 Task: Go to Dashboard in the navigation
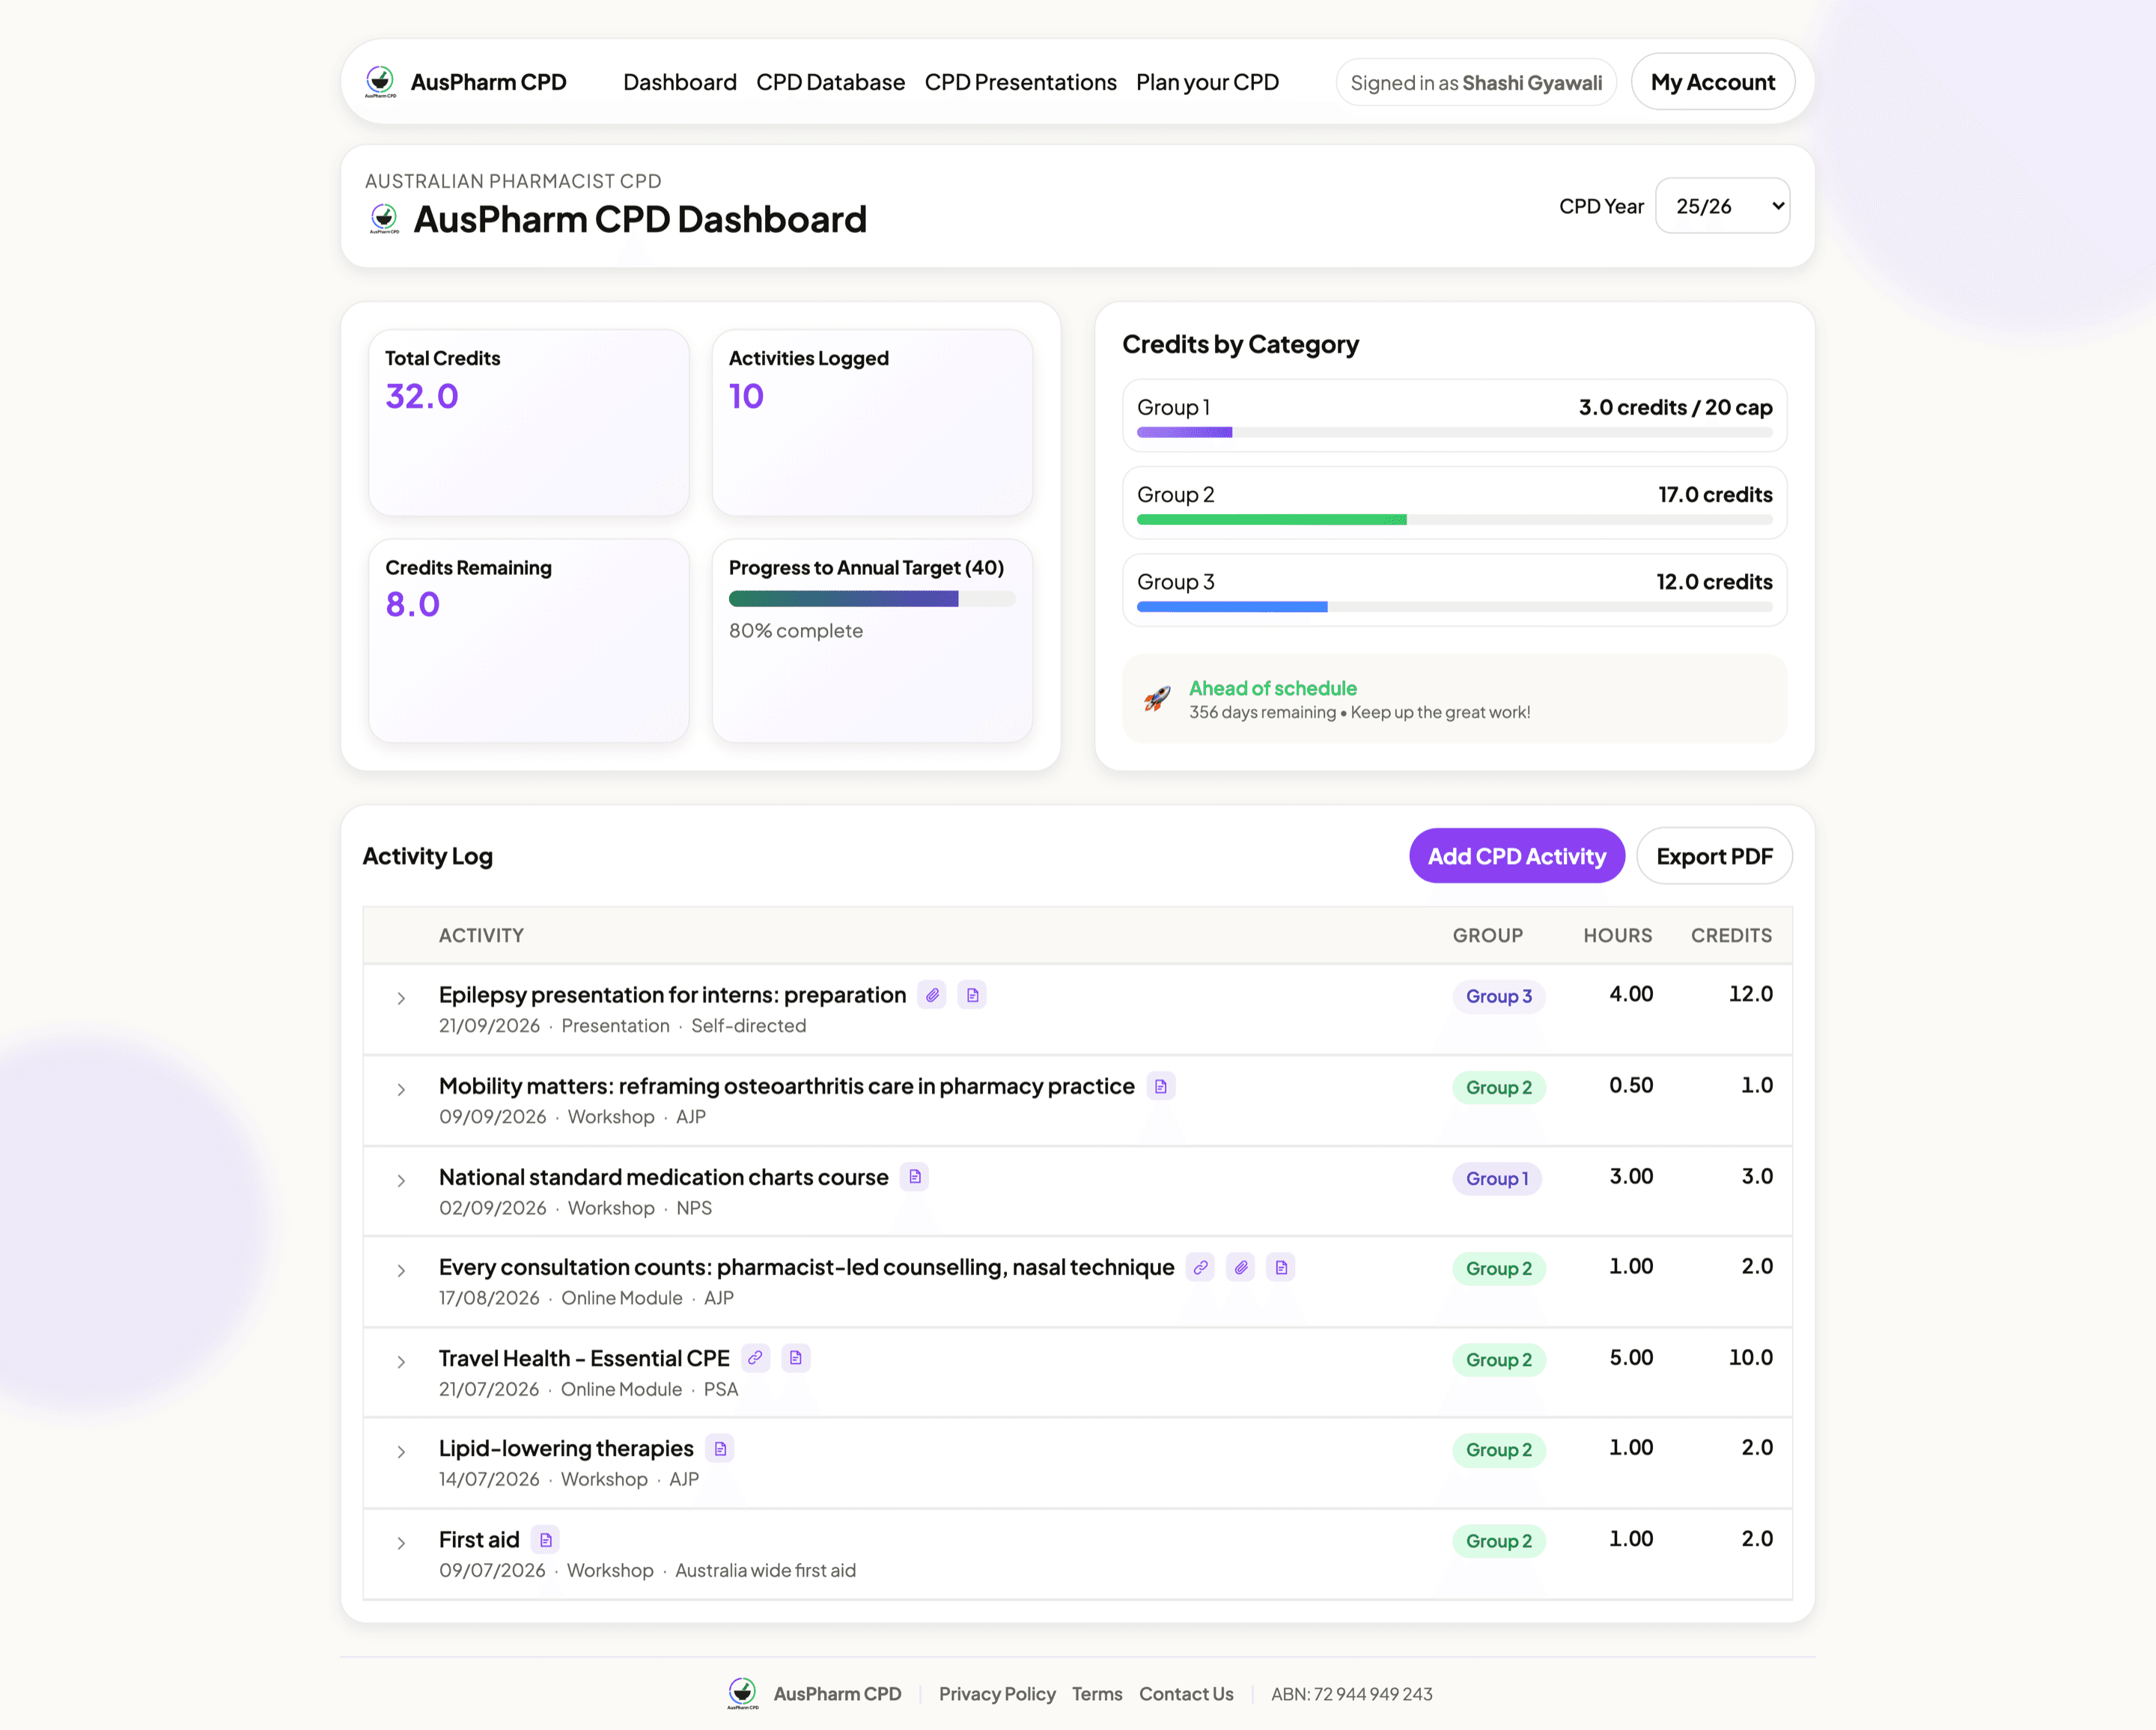[x=680, y=82]
